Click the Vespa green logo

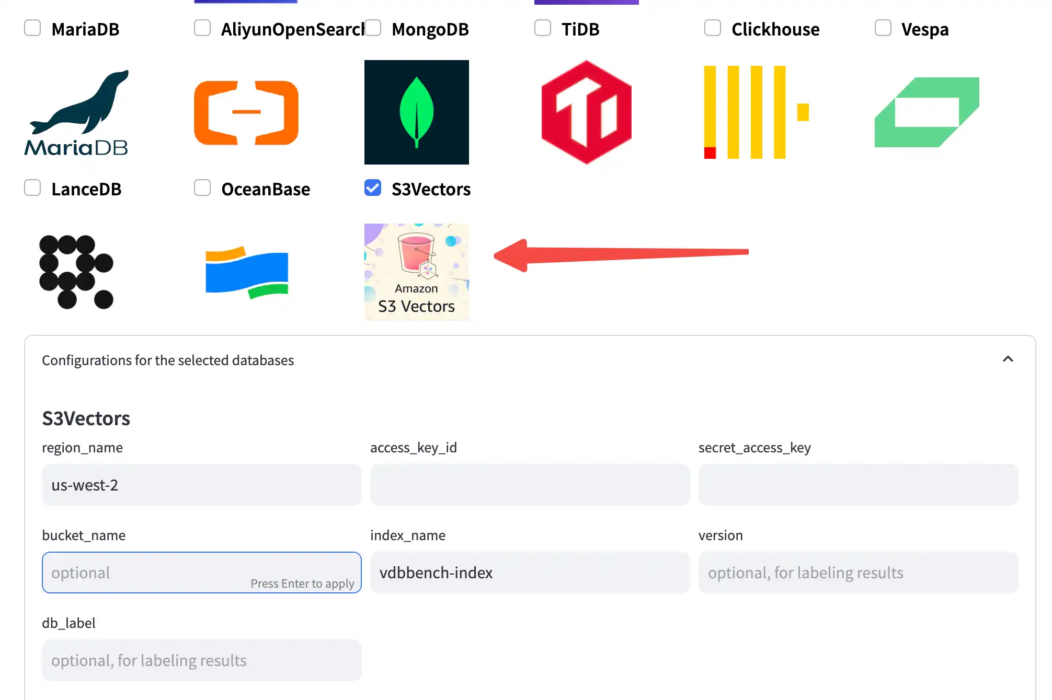click(927, 112)
